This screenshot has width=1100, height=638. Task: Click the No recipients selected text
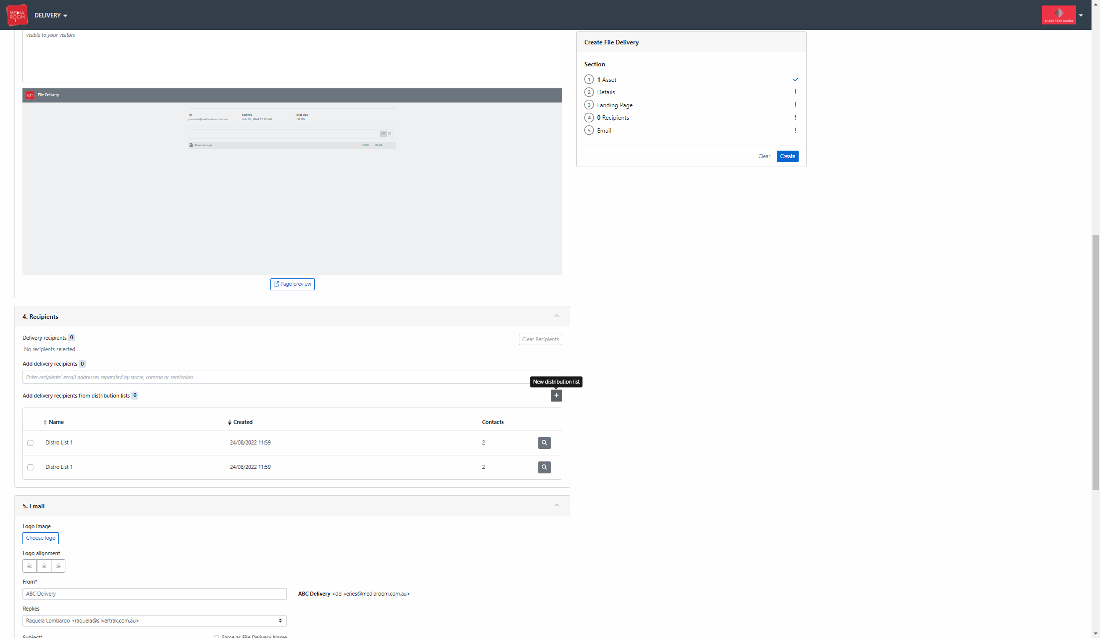click(x=49, y=350)
